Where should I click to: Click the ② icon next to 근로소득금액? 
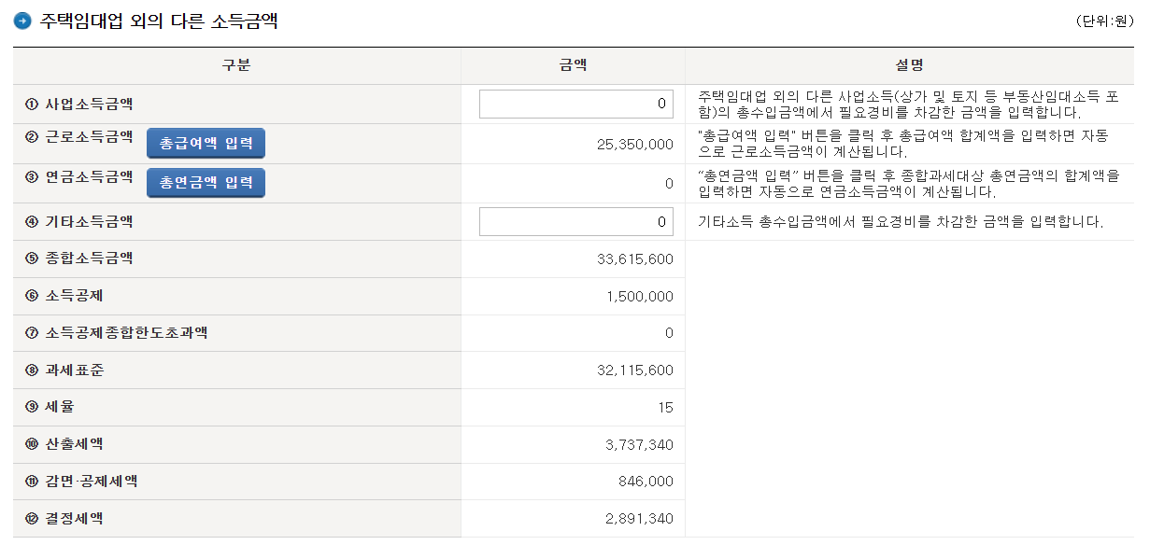(x=30, y=143)
